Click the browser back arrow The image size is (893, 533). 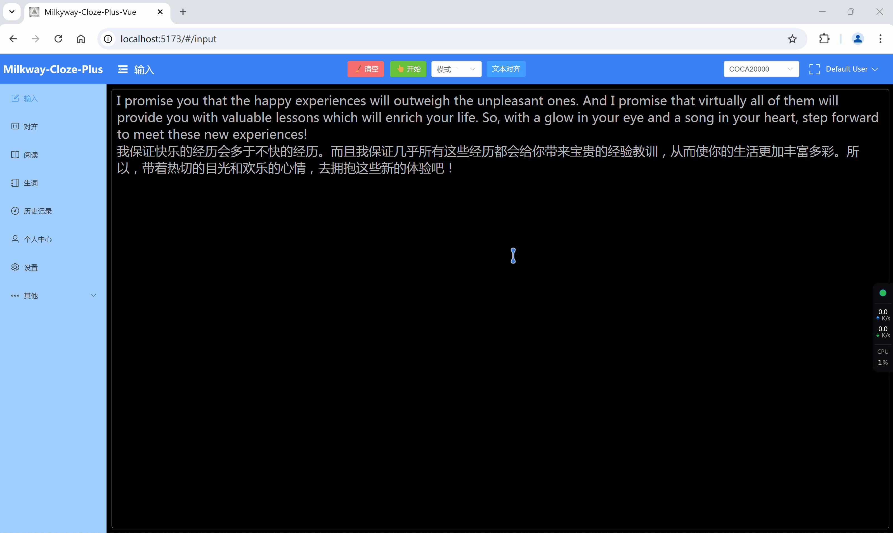tap(13, 39)
